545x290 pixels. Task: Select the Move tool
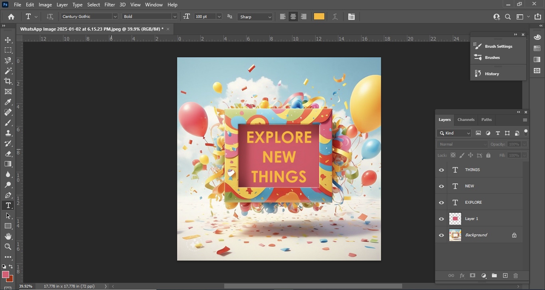[x=8, y=40]
